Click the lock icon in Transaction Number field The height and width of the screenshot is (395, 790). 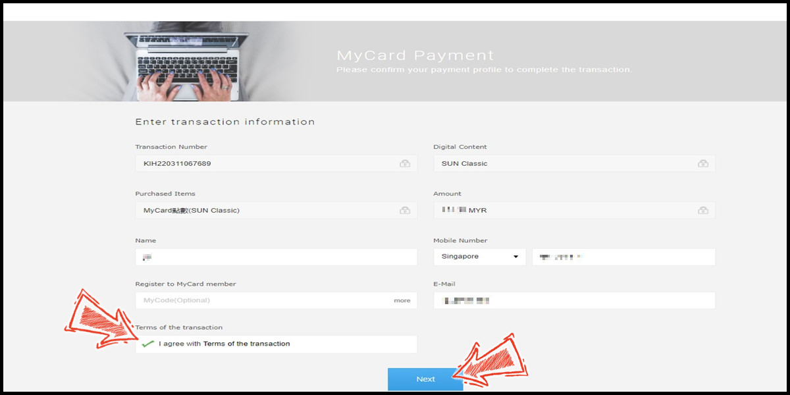tap(405, 163)
